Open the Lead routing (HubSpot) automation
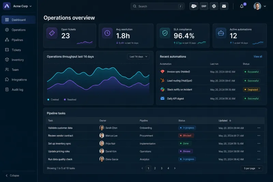273x182 pixels. pos(179,81)
